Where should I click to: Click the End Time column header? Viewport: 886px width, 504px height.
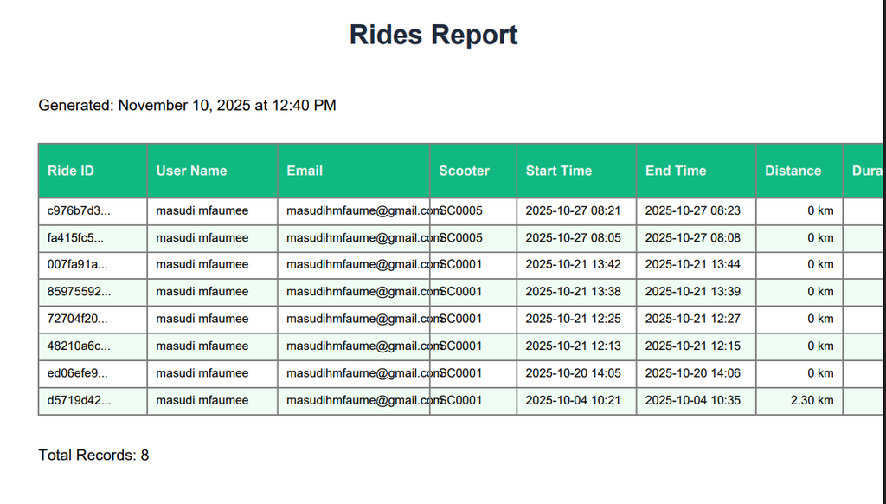(676, 171)
